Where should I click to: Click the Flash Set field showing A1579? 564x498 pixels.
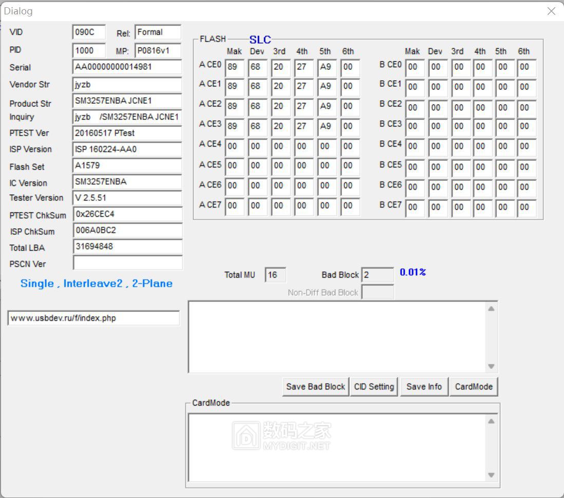[127, 166]
